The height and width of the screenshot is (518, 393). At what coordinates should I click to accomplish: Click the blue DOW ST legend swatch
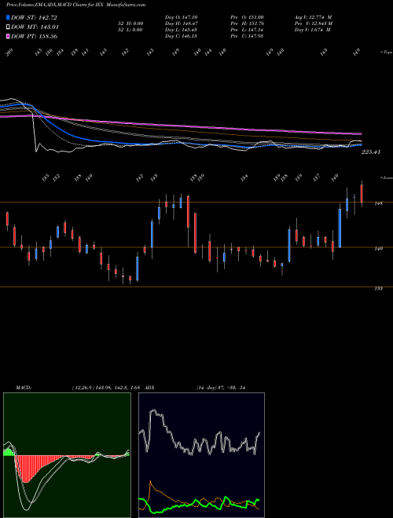[8, 17]
